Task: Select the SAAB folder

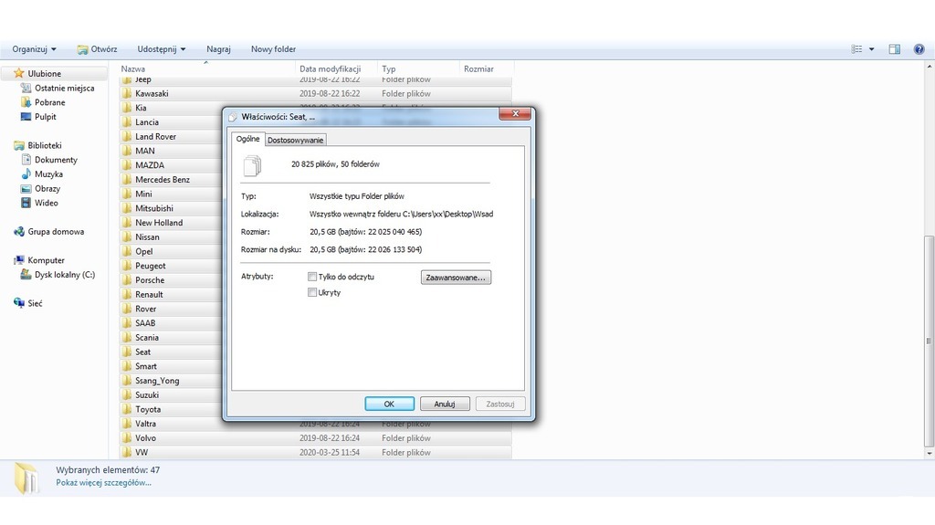Action: (145, 322)
